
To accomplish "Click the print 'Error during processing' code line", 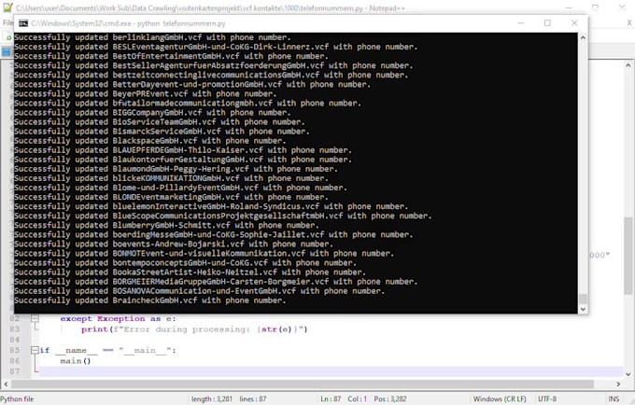I will pyautogui.click(x=194, y=329).
